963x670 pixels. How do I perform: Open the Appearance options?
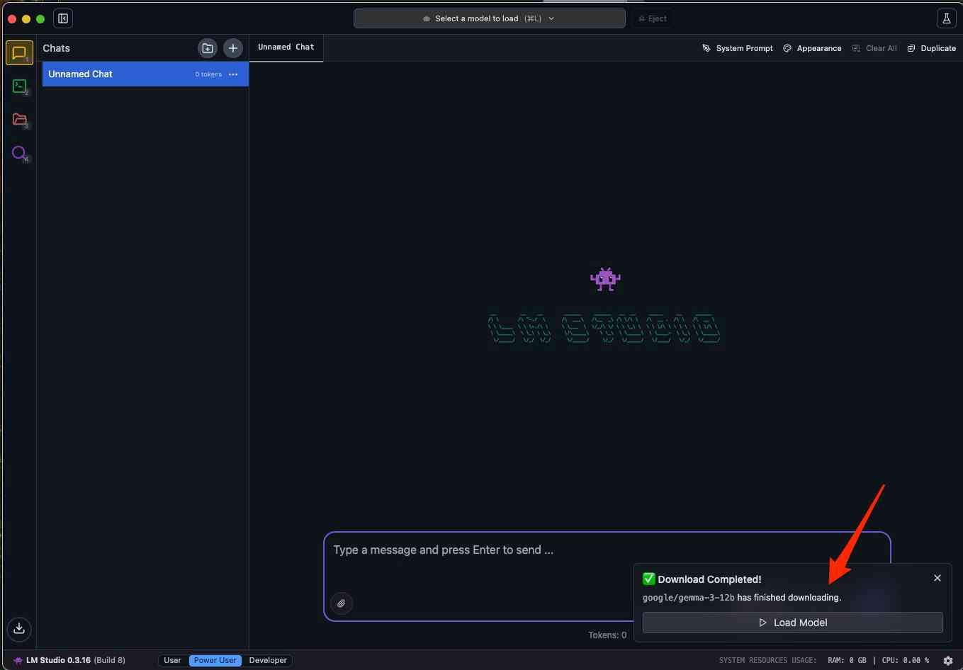coord(812,48)
